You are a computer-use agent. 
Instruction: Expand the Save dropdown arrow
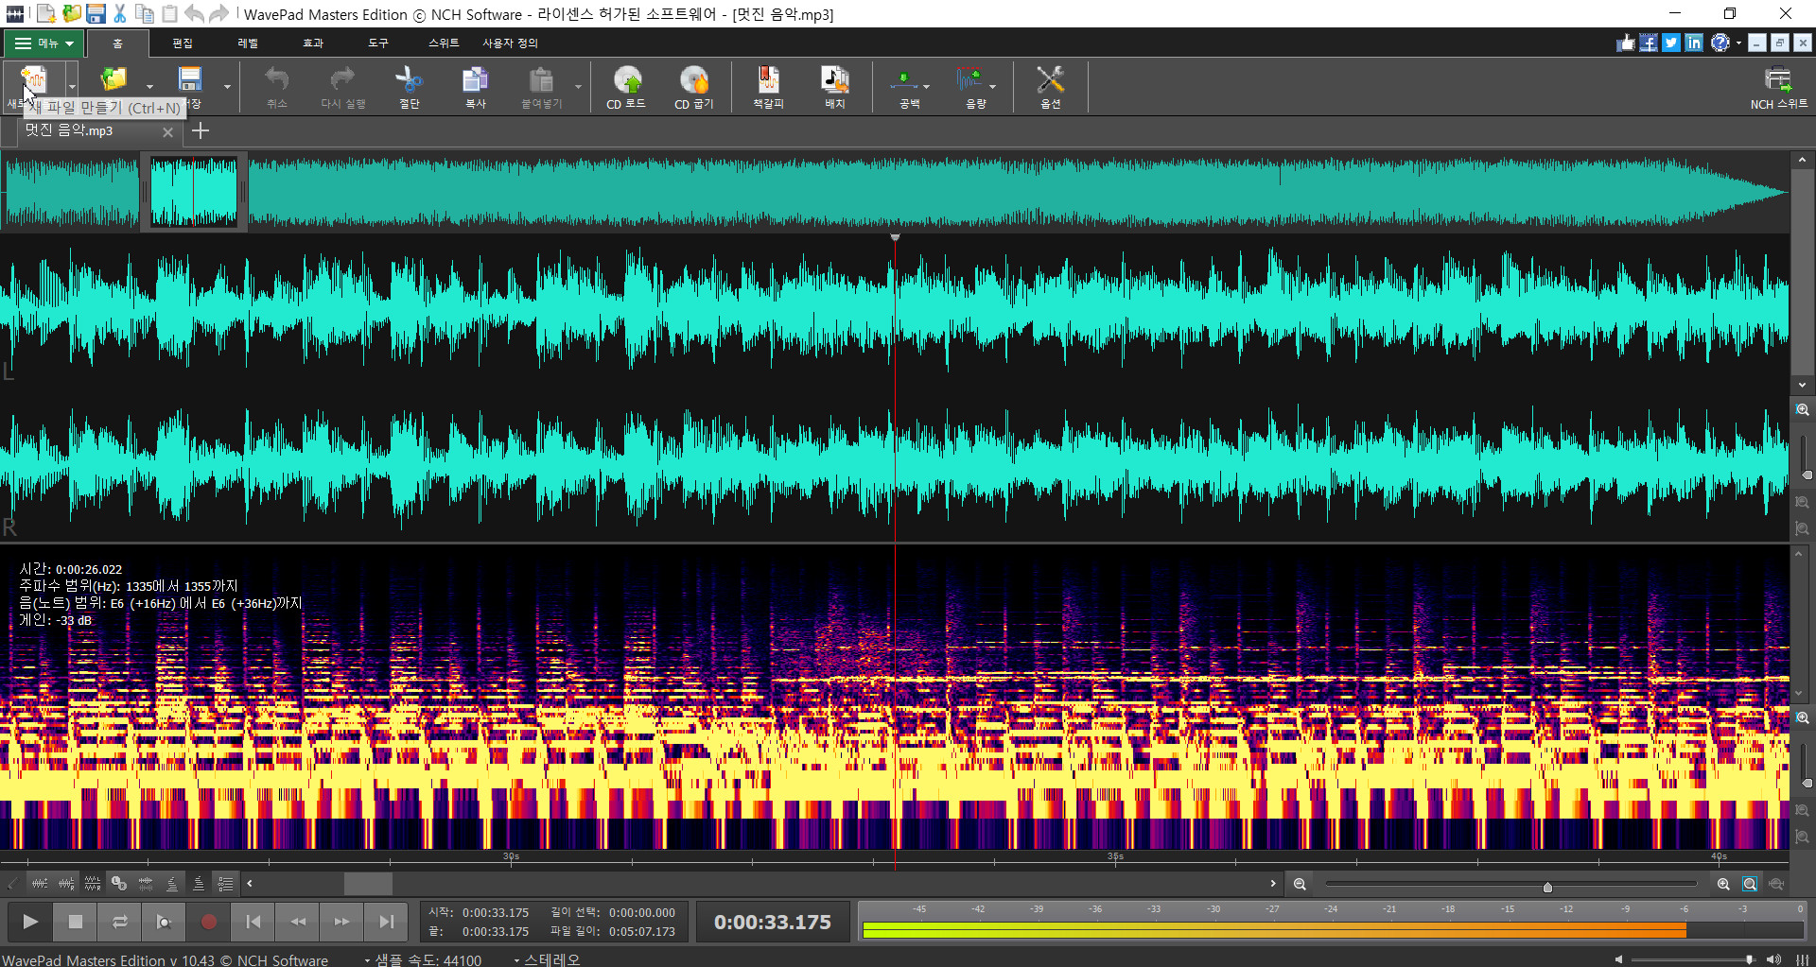click(227, 87)
